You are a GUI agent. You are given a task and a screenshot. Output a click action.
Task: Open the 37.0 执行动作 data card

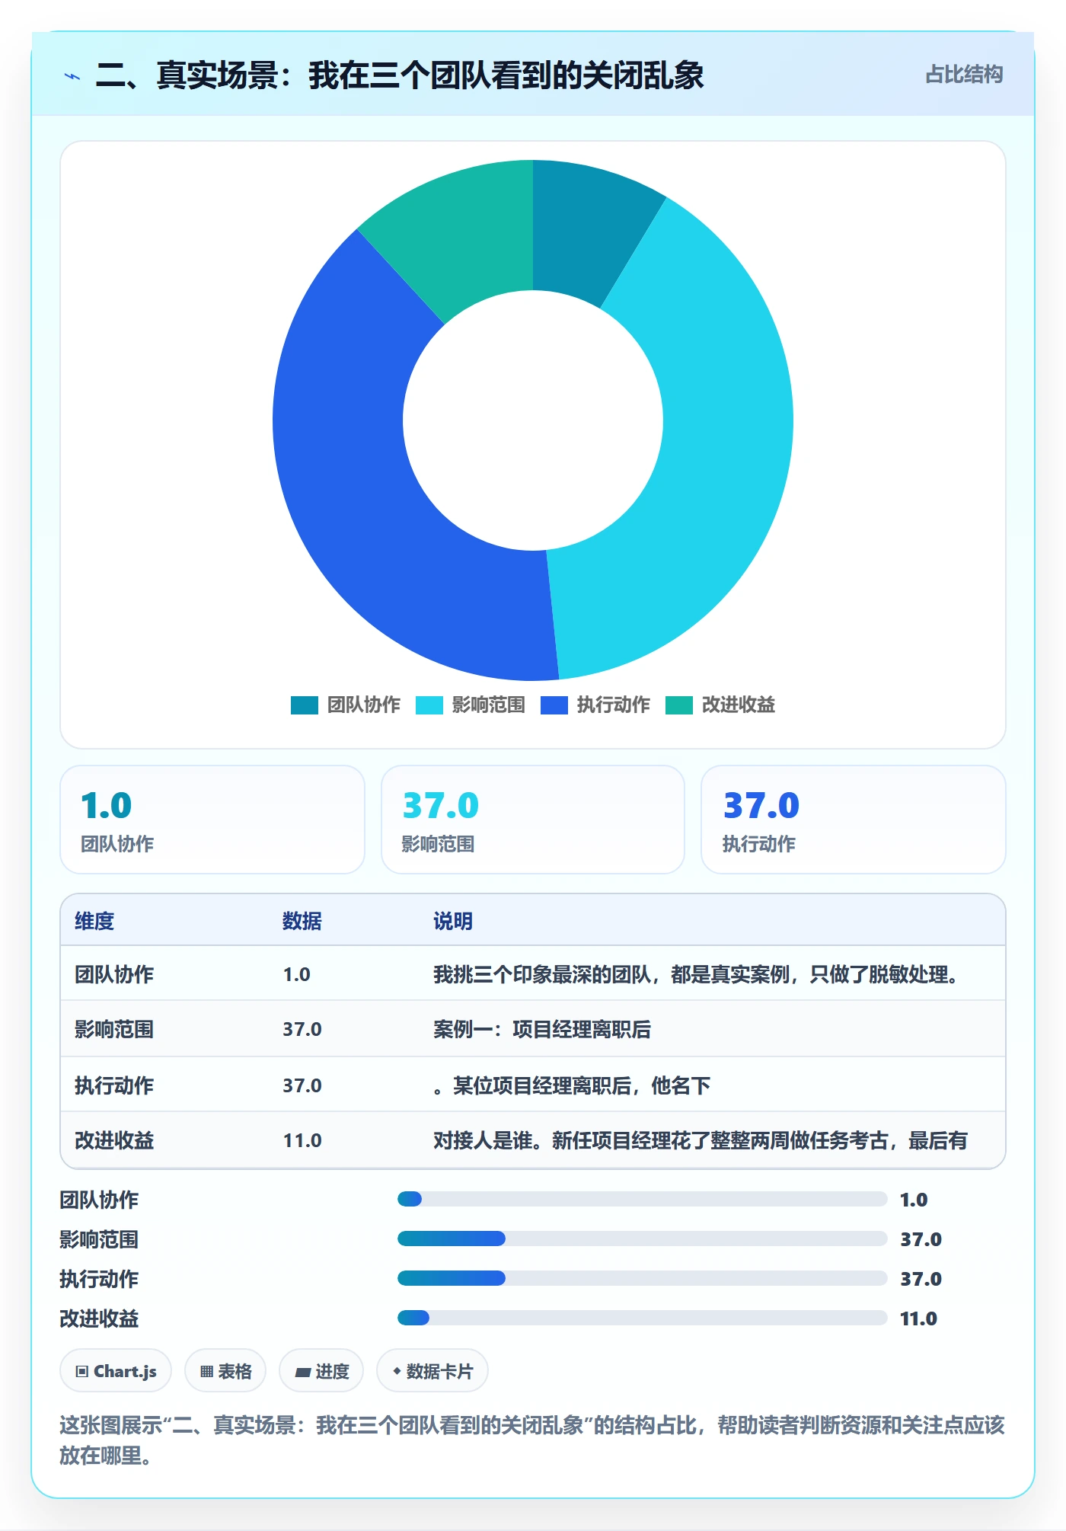[x=854, y=820]
